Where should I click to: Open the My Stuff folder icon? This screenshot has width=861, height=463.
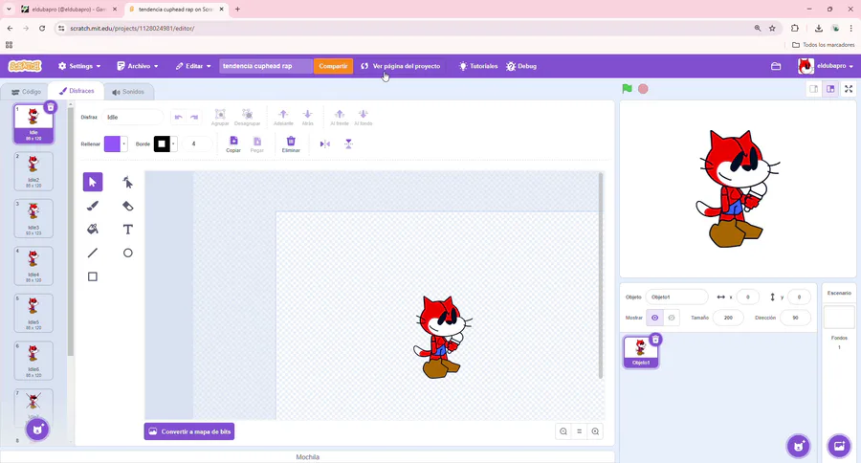click(x=776, y=66)
